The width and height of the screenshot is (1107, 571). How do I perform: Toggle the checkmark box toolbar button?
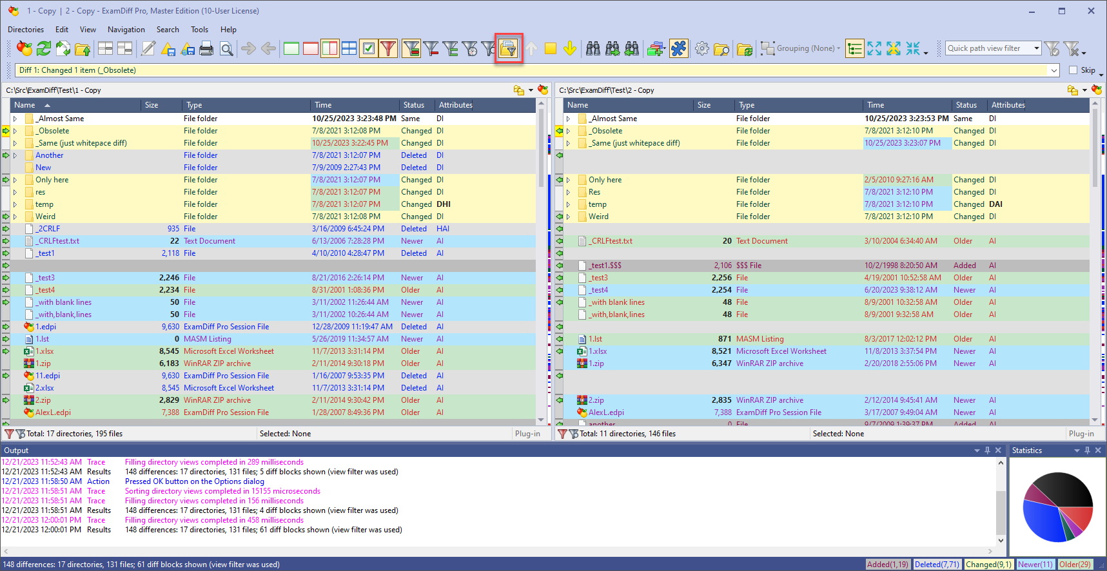[x=369, y=48]
